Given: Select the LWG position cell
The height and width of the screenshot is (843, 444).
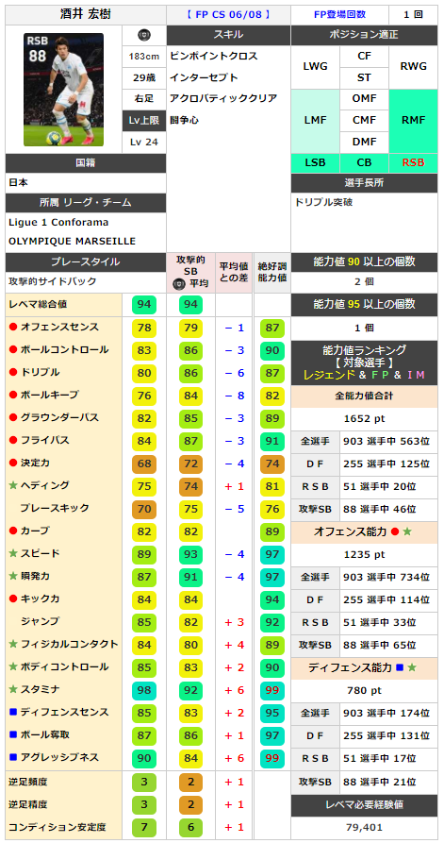Looking at the screenshot, I should click(x=315, y=67).
